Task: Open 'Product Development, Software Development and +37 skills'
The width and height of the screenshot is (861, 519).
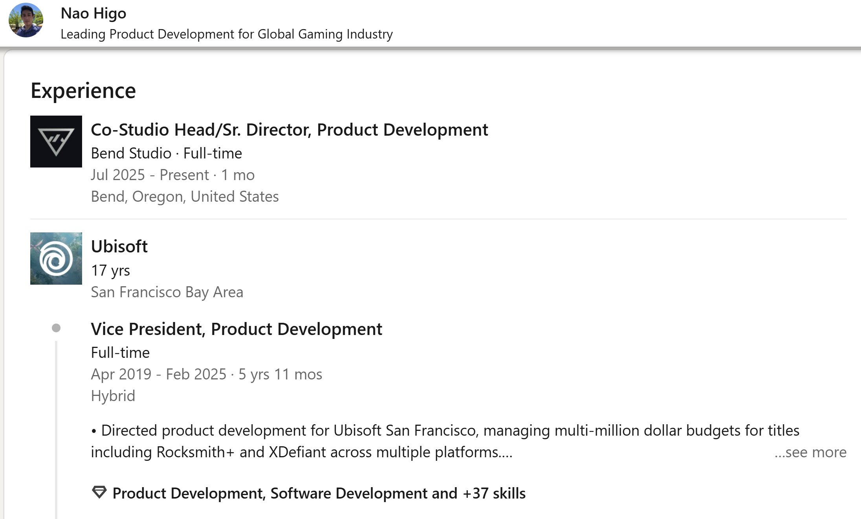Action: pyautogui.click(x=319, y=493)
